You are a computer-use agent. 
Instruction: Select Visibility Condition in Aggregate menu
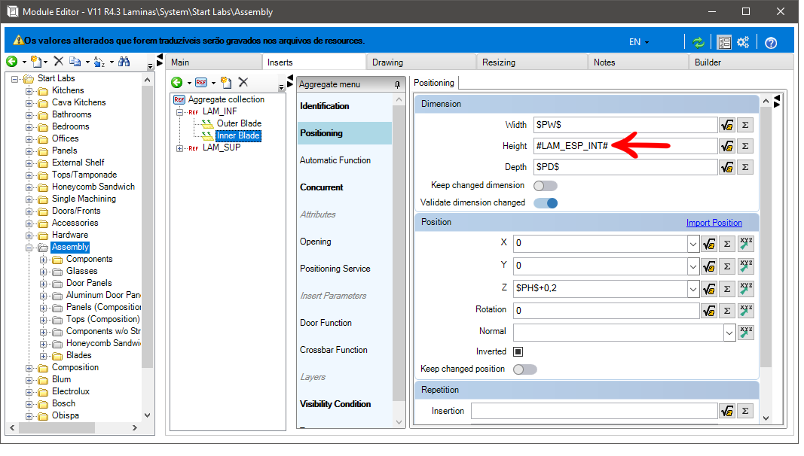pos(335,404)
